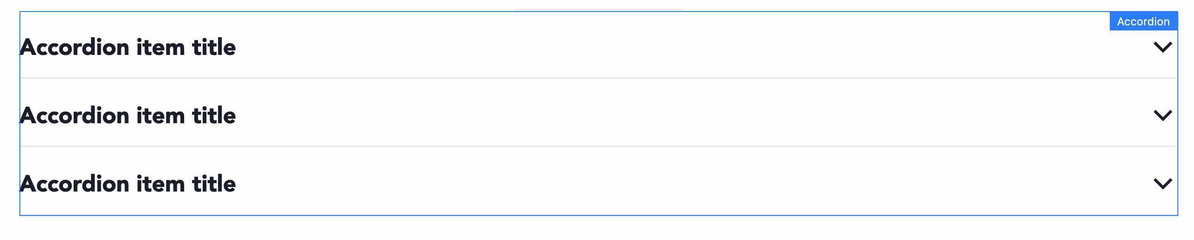The image size is (1194, 240).
Task: Click the divider between second and third items
Action: [x=598, y=146]
